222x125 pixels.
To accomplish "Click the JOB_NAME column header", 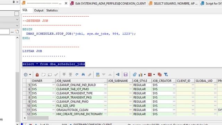I will [x=82, y=81].
